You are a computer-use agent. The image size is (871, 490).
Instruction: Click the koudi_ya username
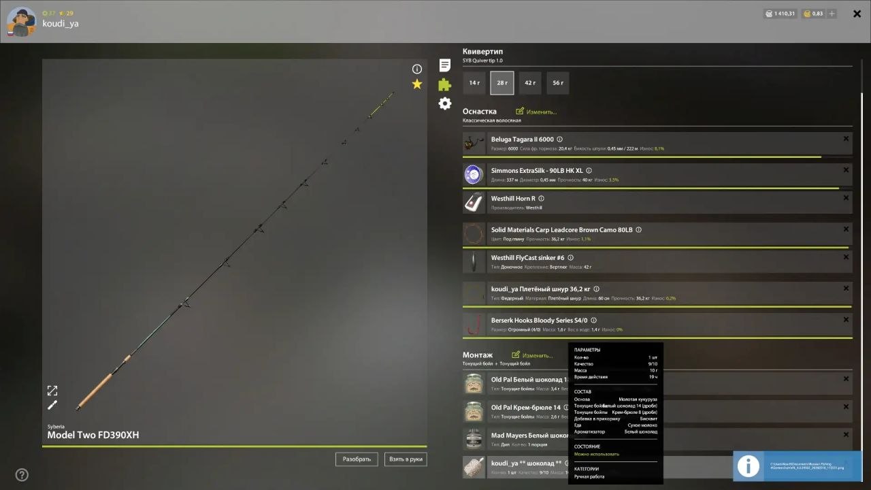click(61, 24)
